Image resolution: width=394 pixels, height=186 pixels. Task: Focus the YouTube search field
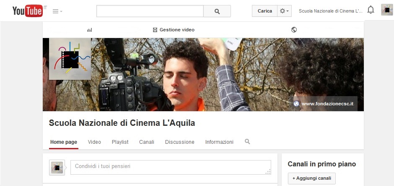tap(150, 11)
